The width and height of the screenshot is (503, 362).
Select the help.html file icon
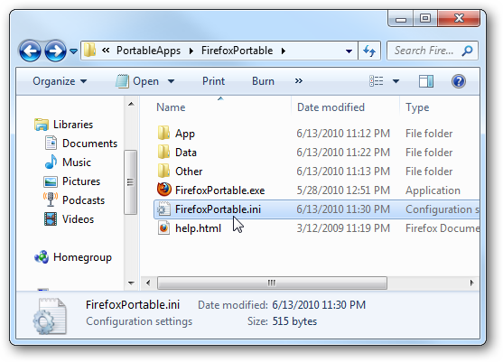(164, 228)
